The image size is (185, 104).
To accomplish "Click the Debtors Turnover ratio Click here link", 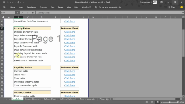I will pos(70,32).
